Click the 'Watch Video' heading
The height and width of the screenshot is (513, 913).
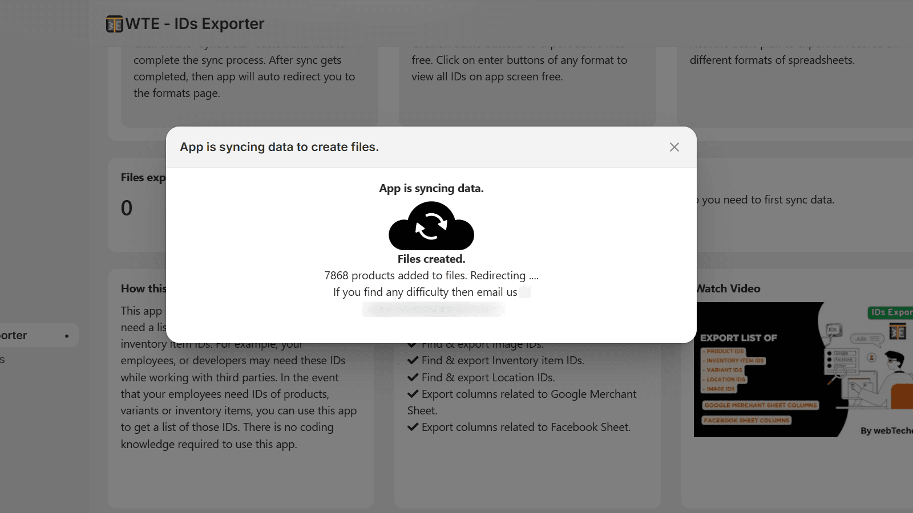click(x=728, y=288)
